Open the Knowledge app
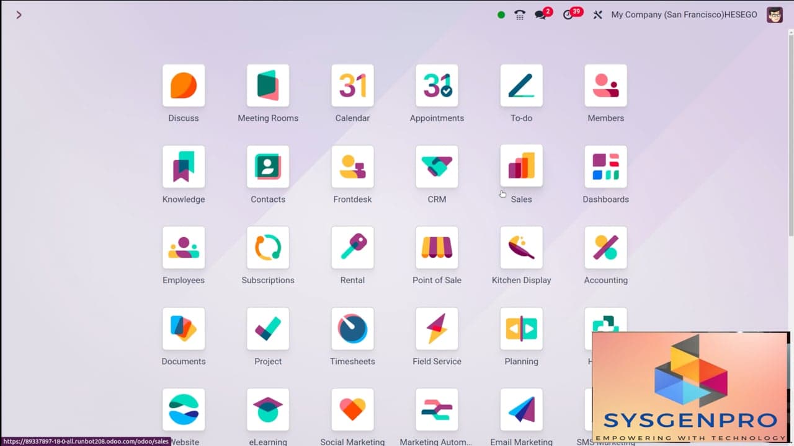This screenshot has height=446, width=794. click(184, 167)
